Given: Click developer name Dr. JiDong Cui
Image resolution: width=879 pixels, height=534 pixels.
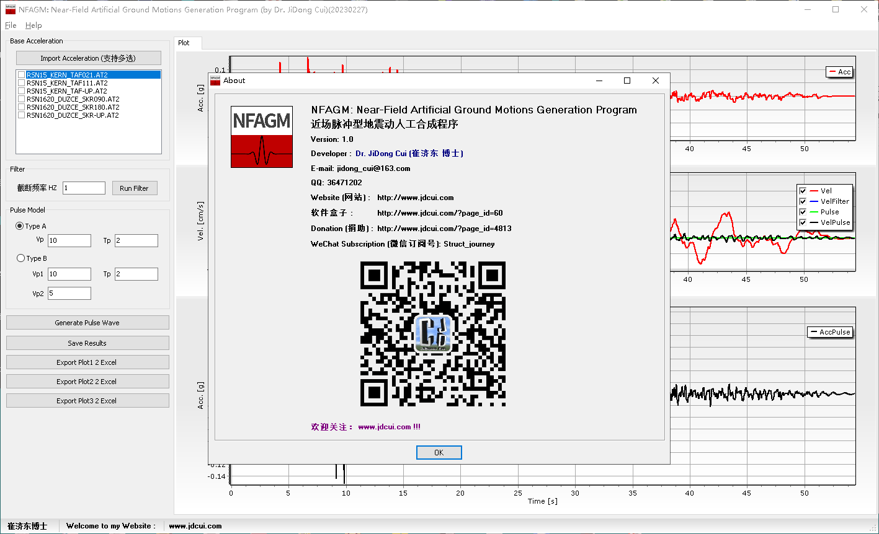Looking at the screenshot, I should [409, 153].
